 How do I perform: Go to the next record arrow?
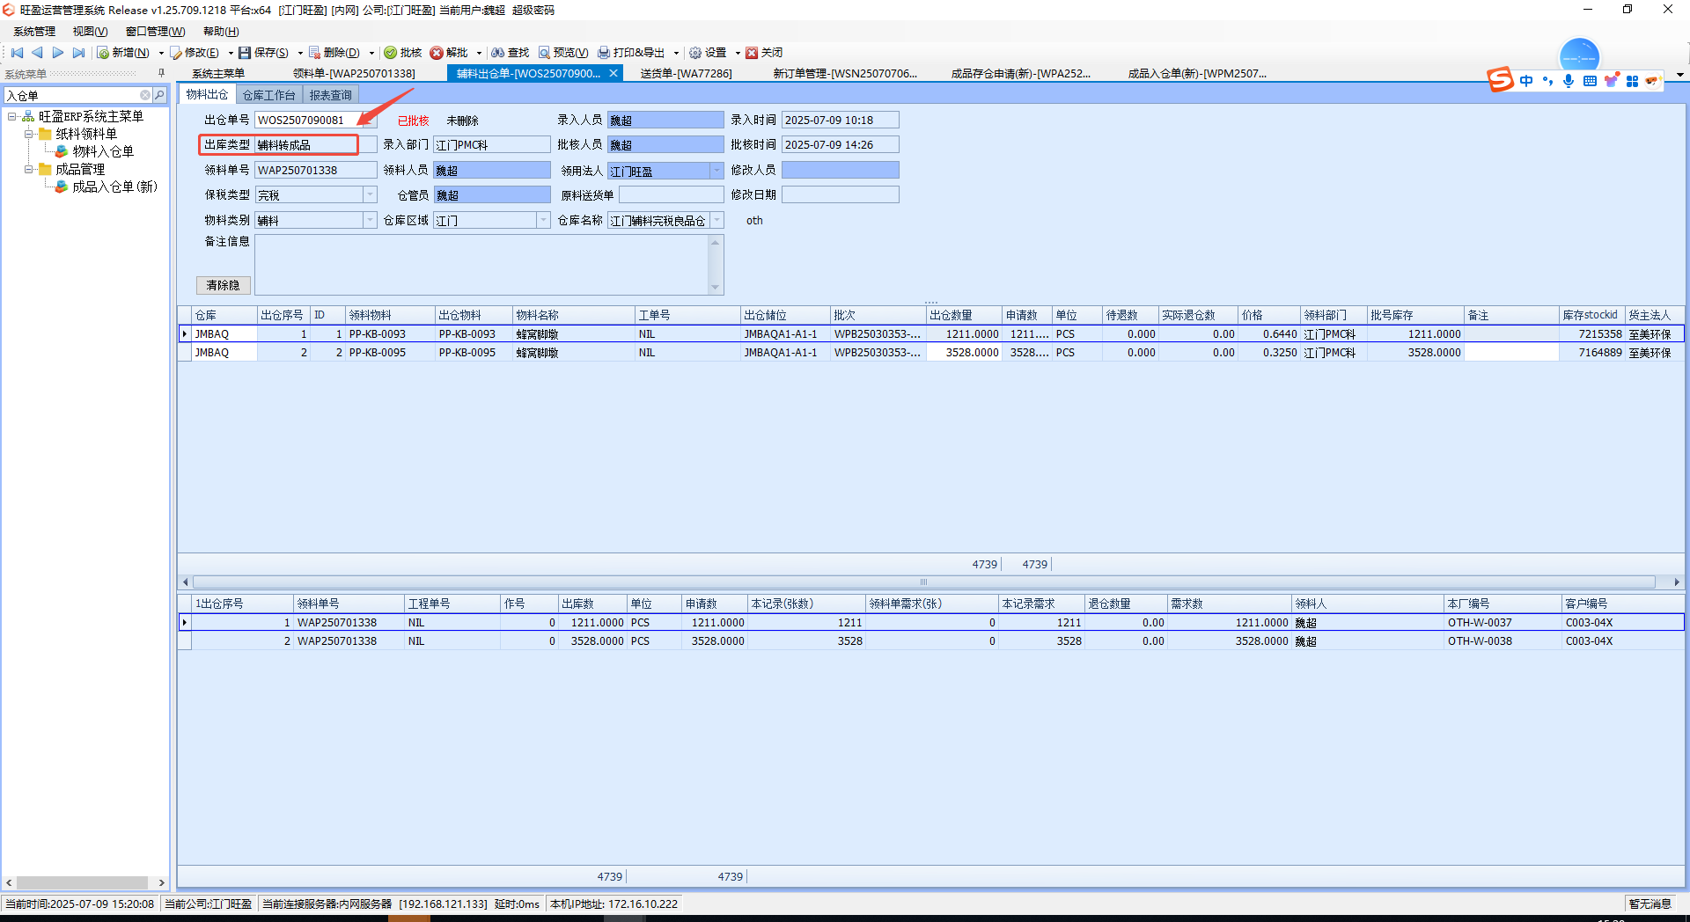pos(58,53)
